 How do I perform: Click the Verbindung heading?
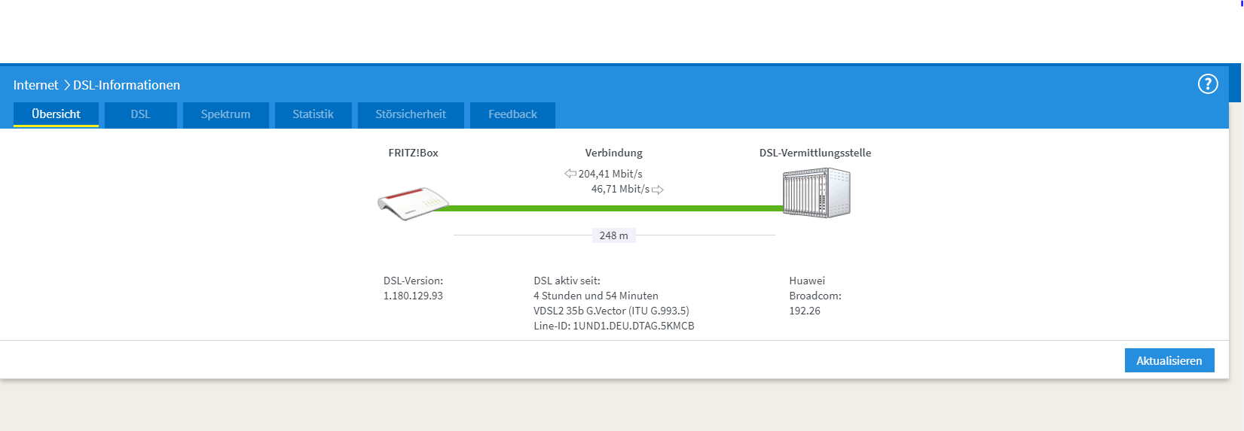click(614, 153)
